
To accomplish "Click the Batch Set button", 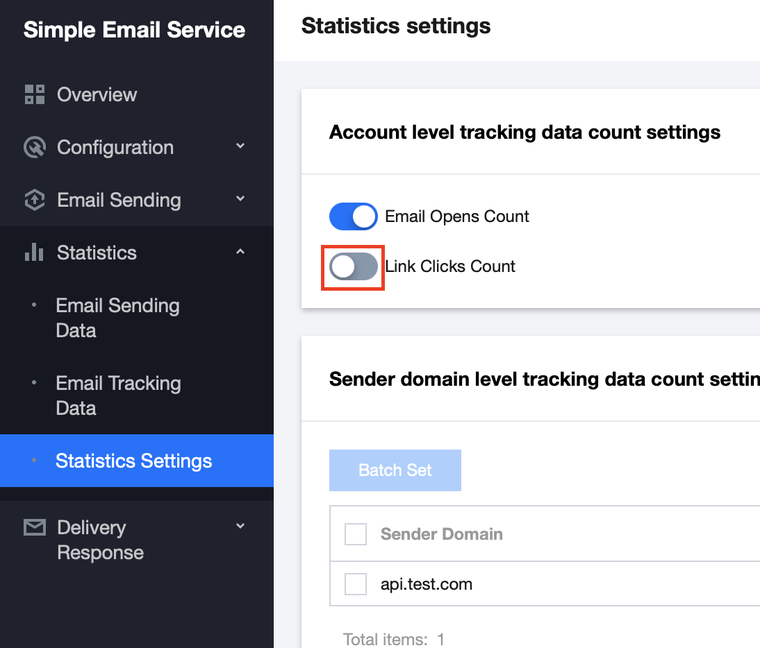I will 395,470.
